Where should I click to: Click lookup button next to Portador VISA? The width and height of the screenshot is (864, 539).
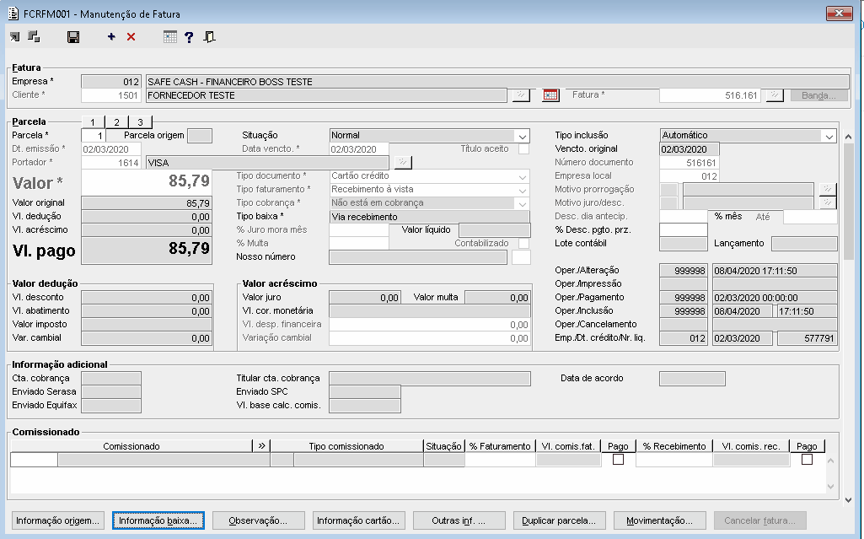point(403,162)
